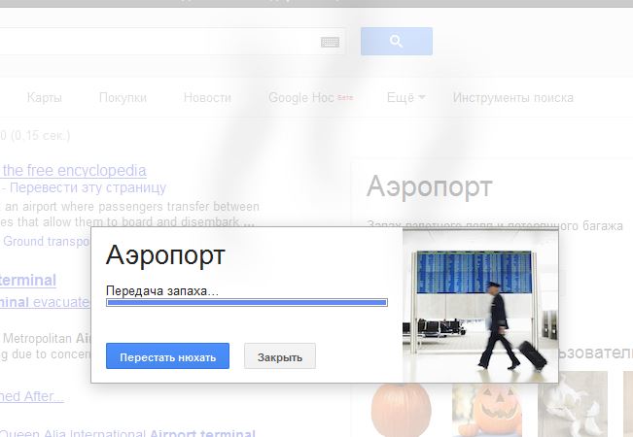Screen dimensions: 633x437
Task: Expand the Ещё dropdown menu
Action: (405, 97)
